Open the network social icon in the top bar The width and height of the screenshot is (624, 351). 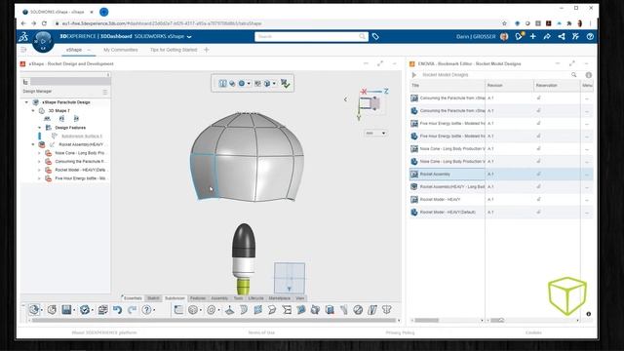(562, 37)
